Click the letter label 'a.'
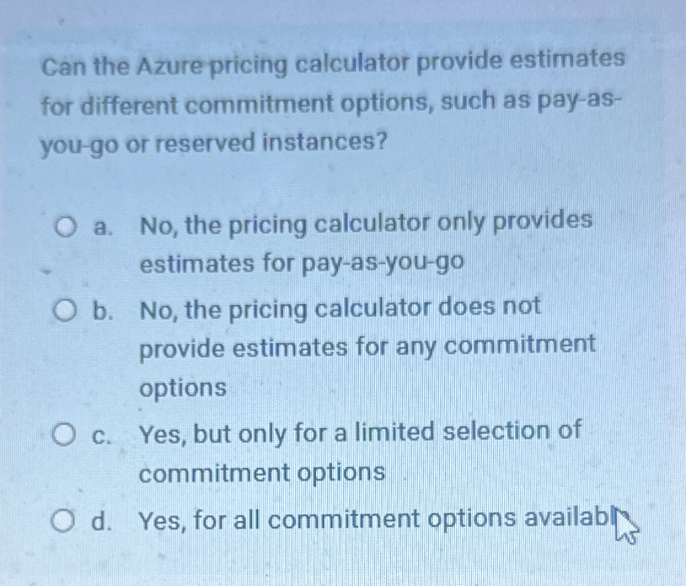This screenshot has width=686, height=586. pos(100,226)
